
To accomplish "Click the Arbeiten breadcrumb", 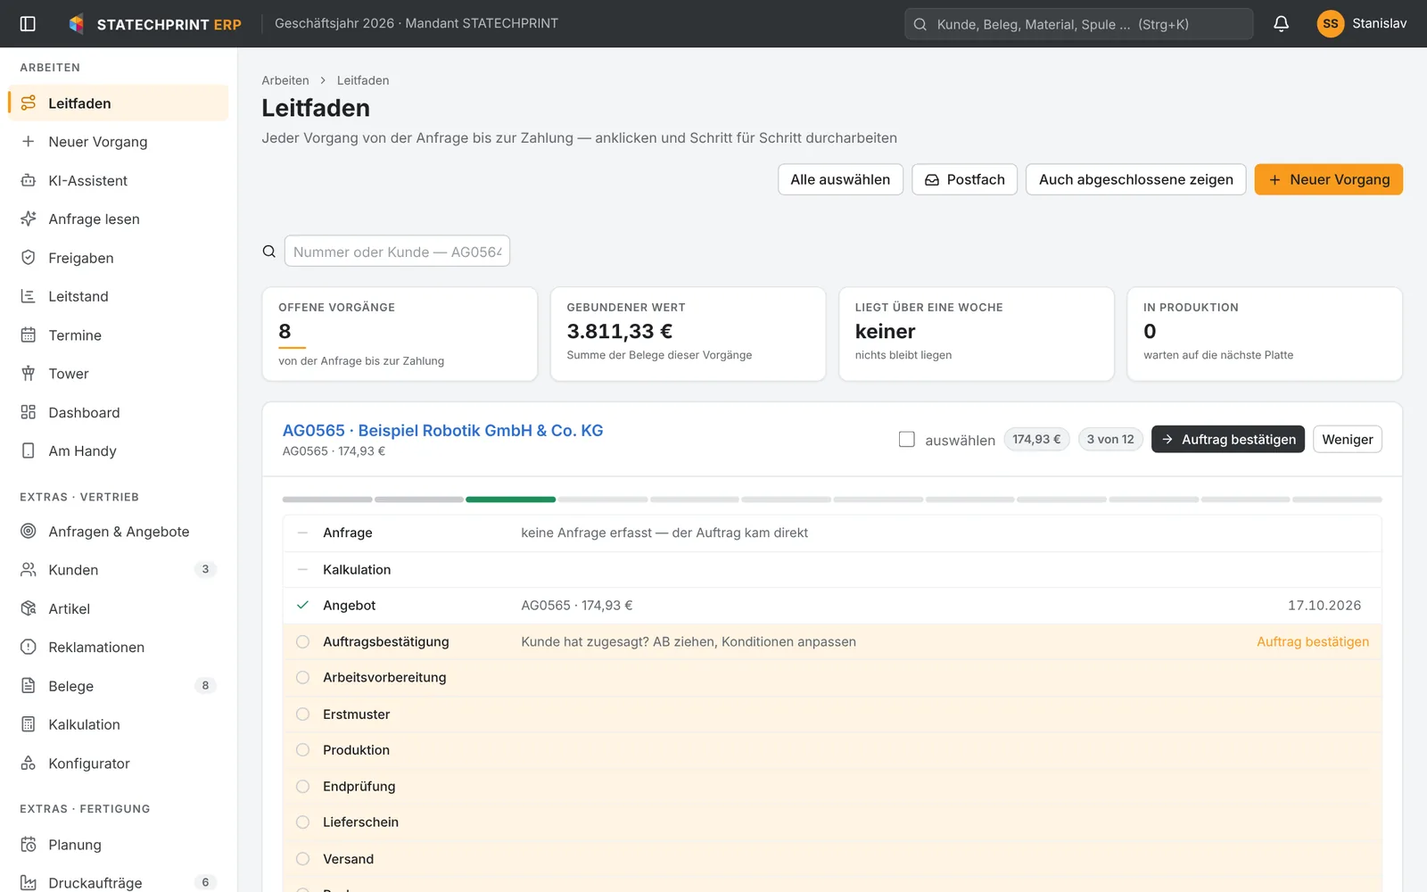I will pos(285,80).
